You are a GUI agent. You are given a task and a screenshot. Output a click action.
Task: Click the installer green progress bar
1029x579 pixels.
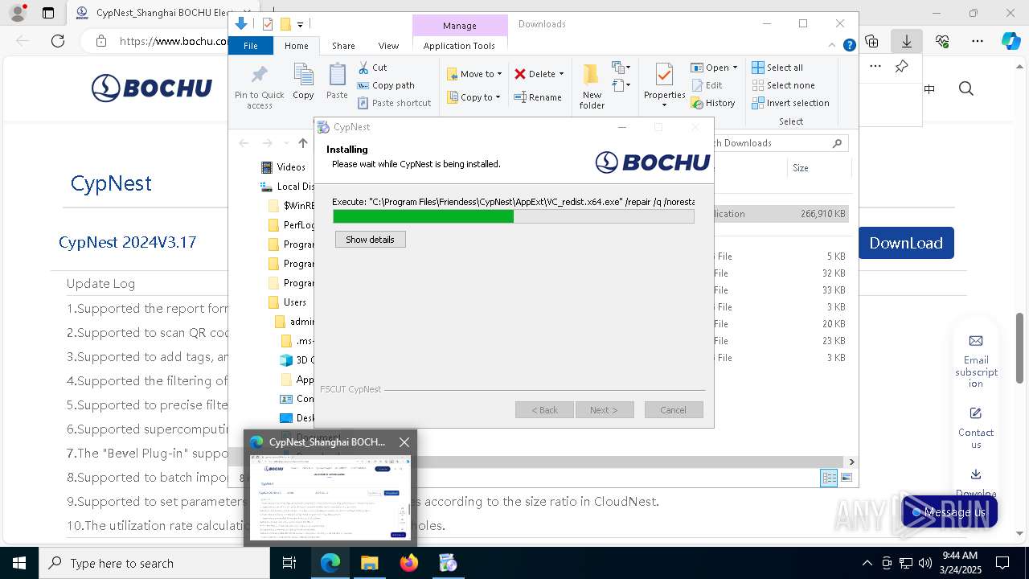click(513, 216)
